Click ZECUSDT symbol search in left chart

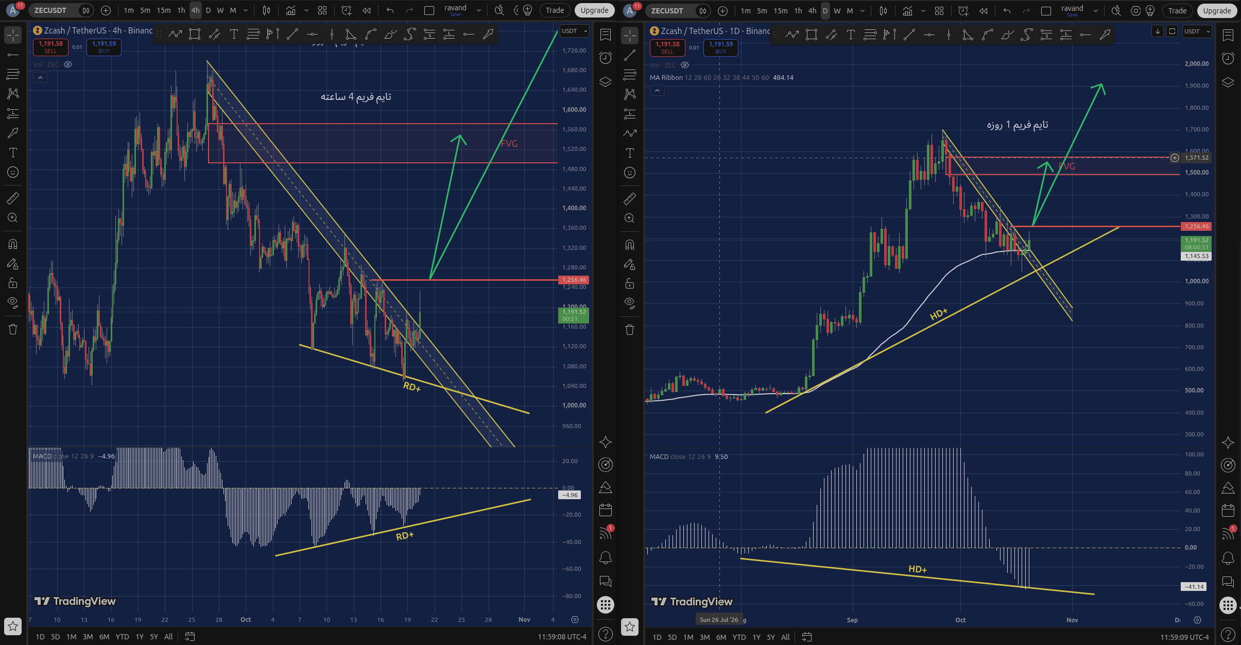click(50, 10)
